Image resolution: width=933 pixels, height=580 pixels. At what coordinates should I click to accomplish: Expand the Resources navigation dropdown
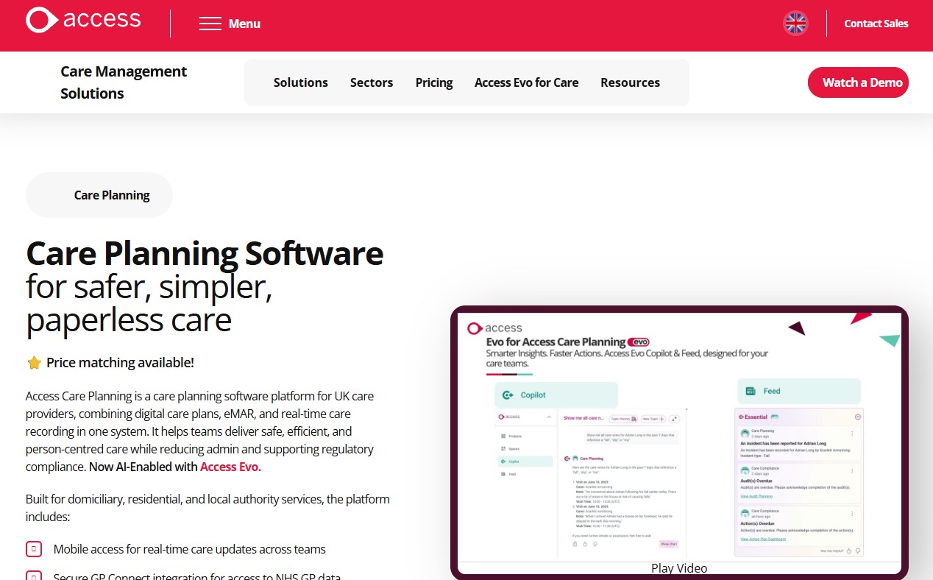[x=630, y=82]
